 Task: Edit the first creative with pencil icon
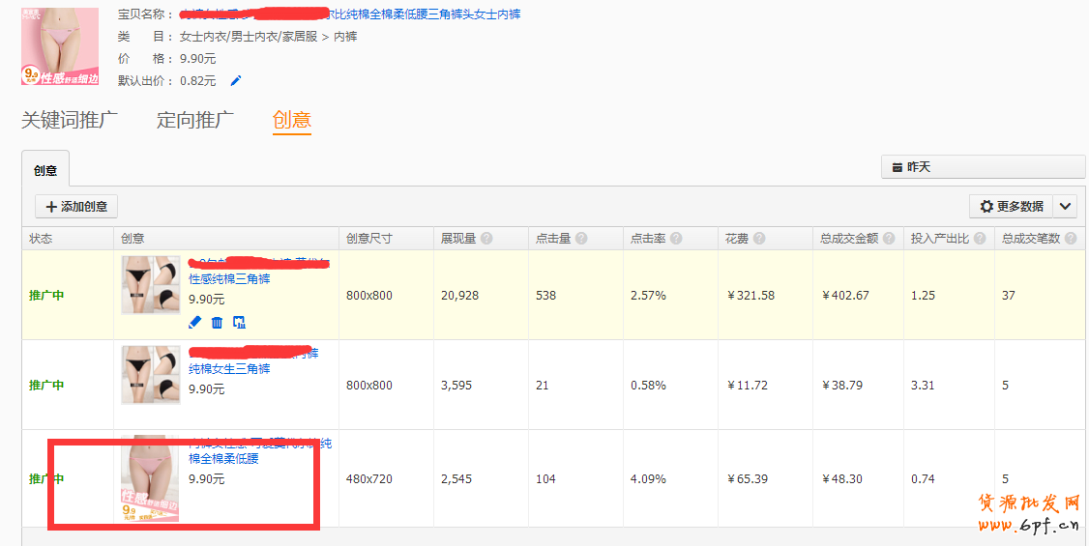[194, 322]
